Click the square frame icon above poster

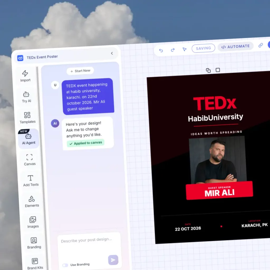click(218, 70)
